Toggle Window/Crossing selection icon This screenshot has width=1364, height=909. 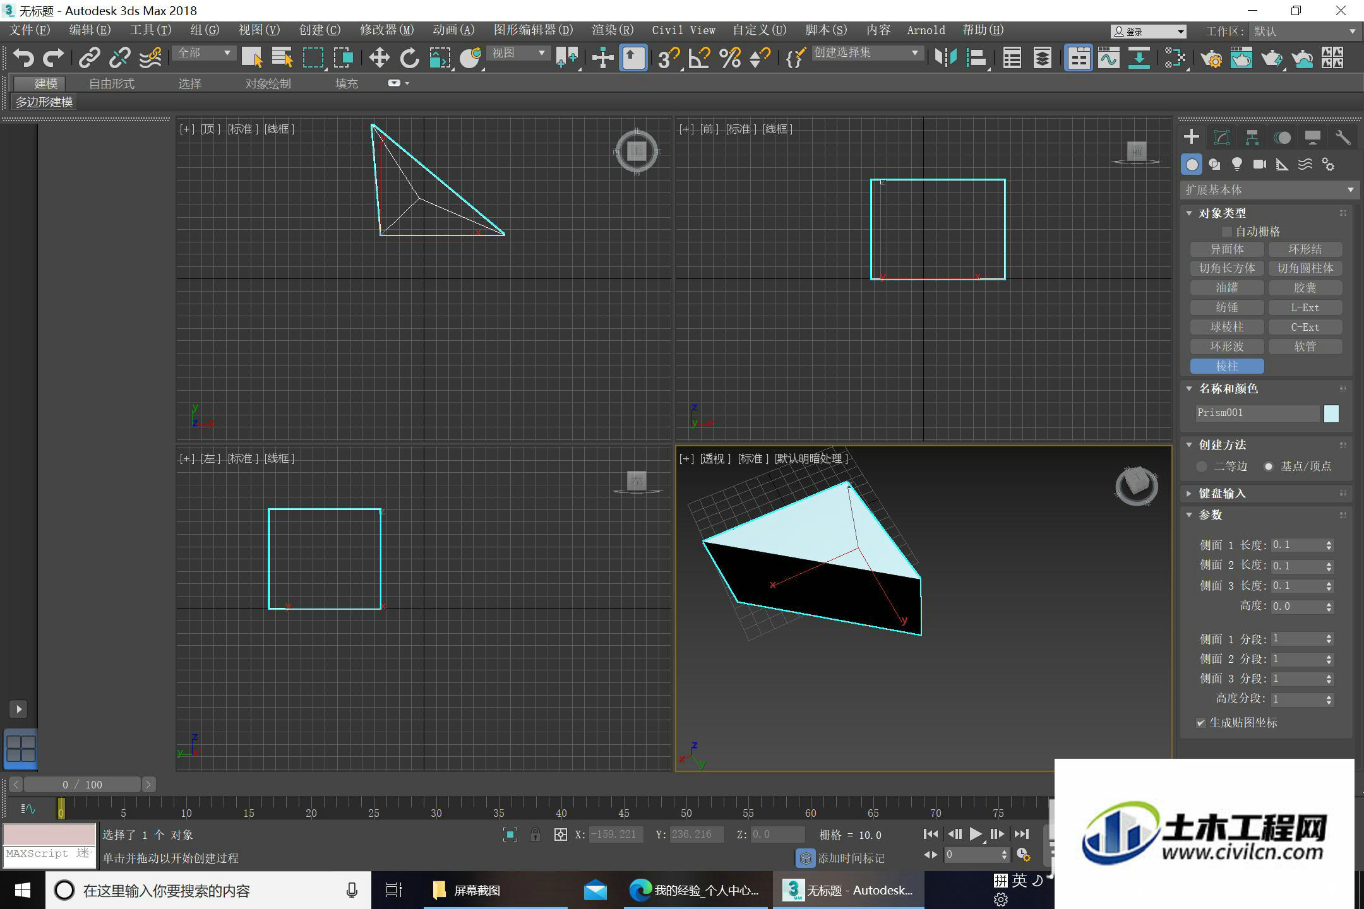coord(344,58)
